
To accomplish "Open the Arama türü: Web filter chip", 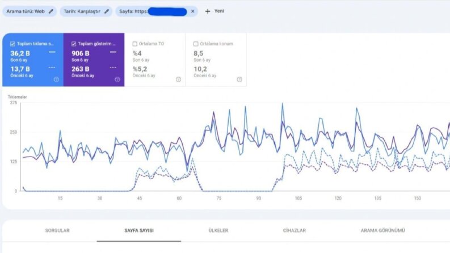I will [x=30, y=11].
